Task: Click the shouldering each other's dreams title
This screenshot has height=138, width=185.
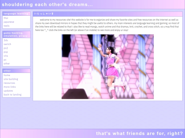Action: tap(47, 4)
